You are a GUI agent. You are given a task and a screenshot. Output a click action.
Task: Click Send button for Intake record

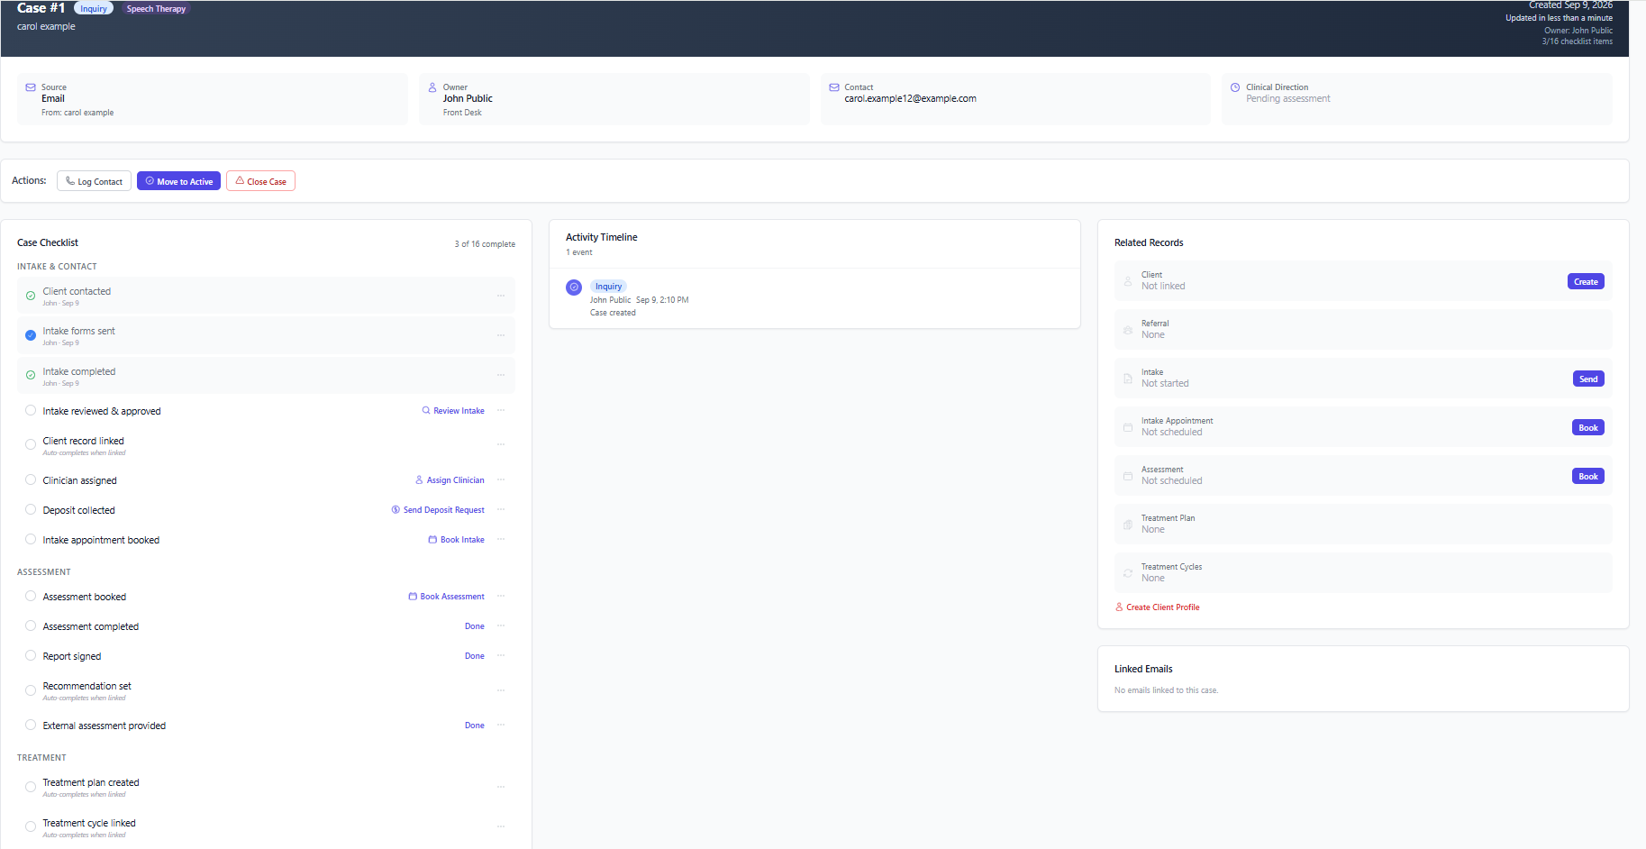click(1588, 379)
